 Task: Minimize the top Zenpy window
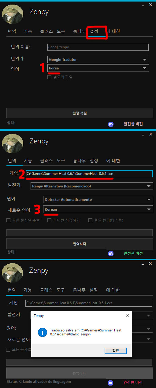click(142, 5)
